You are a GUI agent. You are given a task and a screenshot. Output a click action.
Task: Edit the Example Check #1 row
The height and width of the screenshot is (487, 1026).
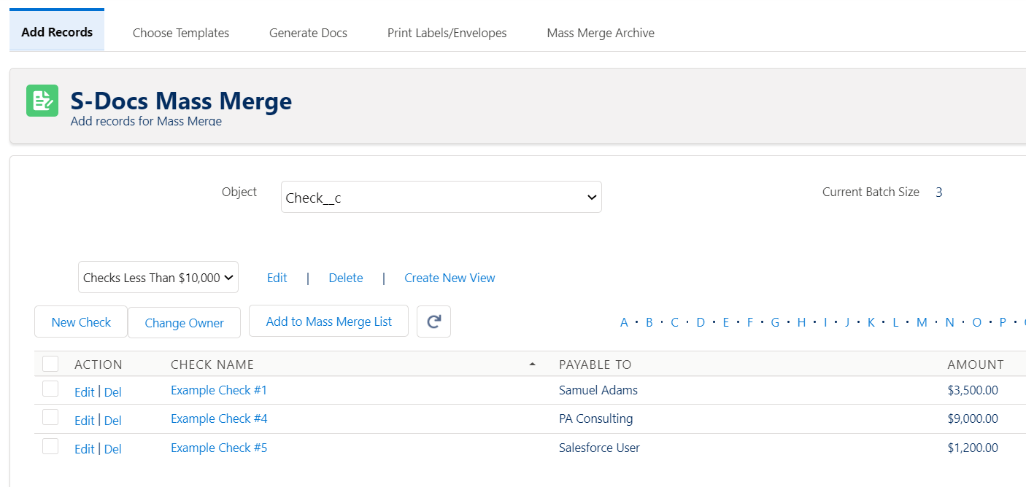(x=85, y=392)
